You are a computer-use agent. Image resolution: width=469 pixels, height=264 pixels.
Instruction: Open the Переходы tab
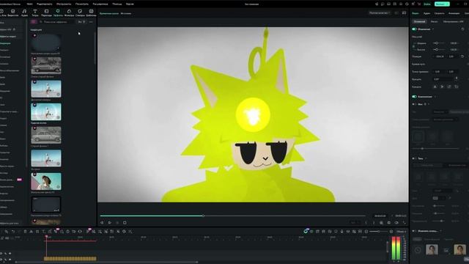click(46, 12)
